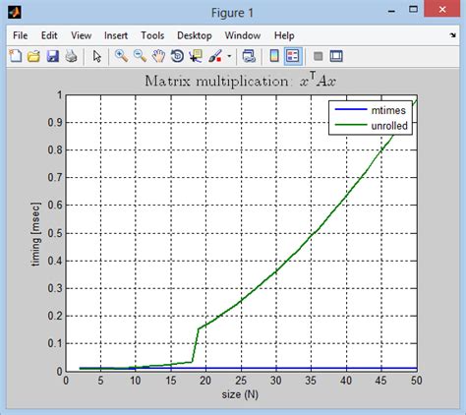
Task: Select the Zoom Out magnifier tool
Action: [x=140, y=56]
